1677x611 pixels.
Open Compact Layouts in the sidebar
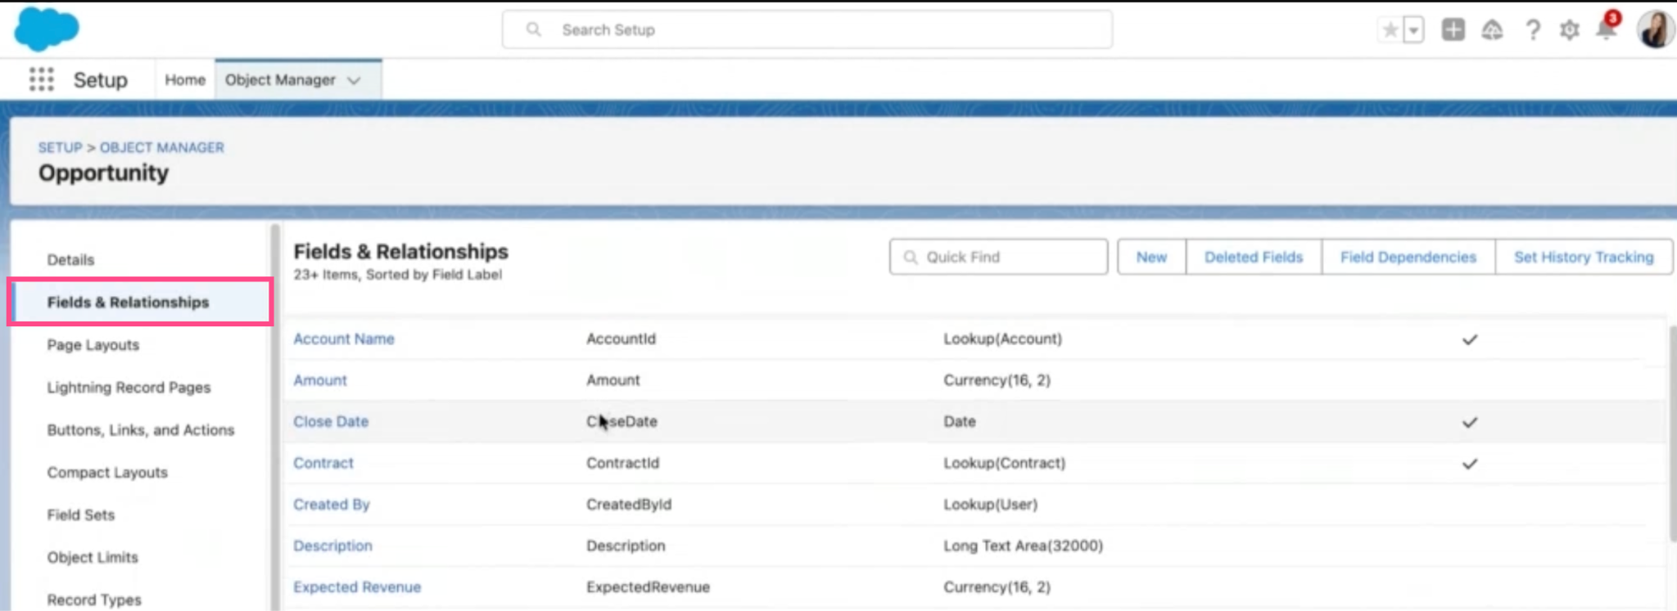(106, 472)
